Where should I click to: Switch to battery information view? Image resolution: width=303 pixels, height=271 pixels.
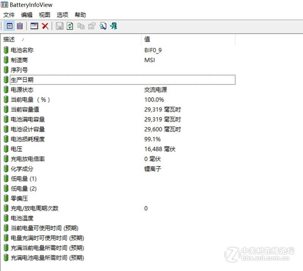[x=9, y=26]
